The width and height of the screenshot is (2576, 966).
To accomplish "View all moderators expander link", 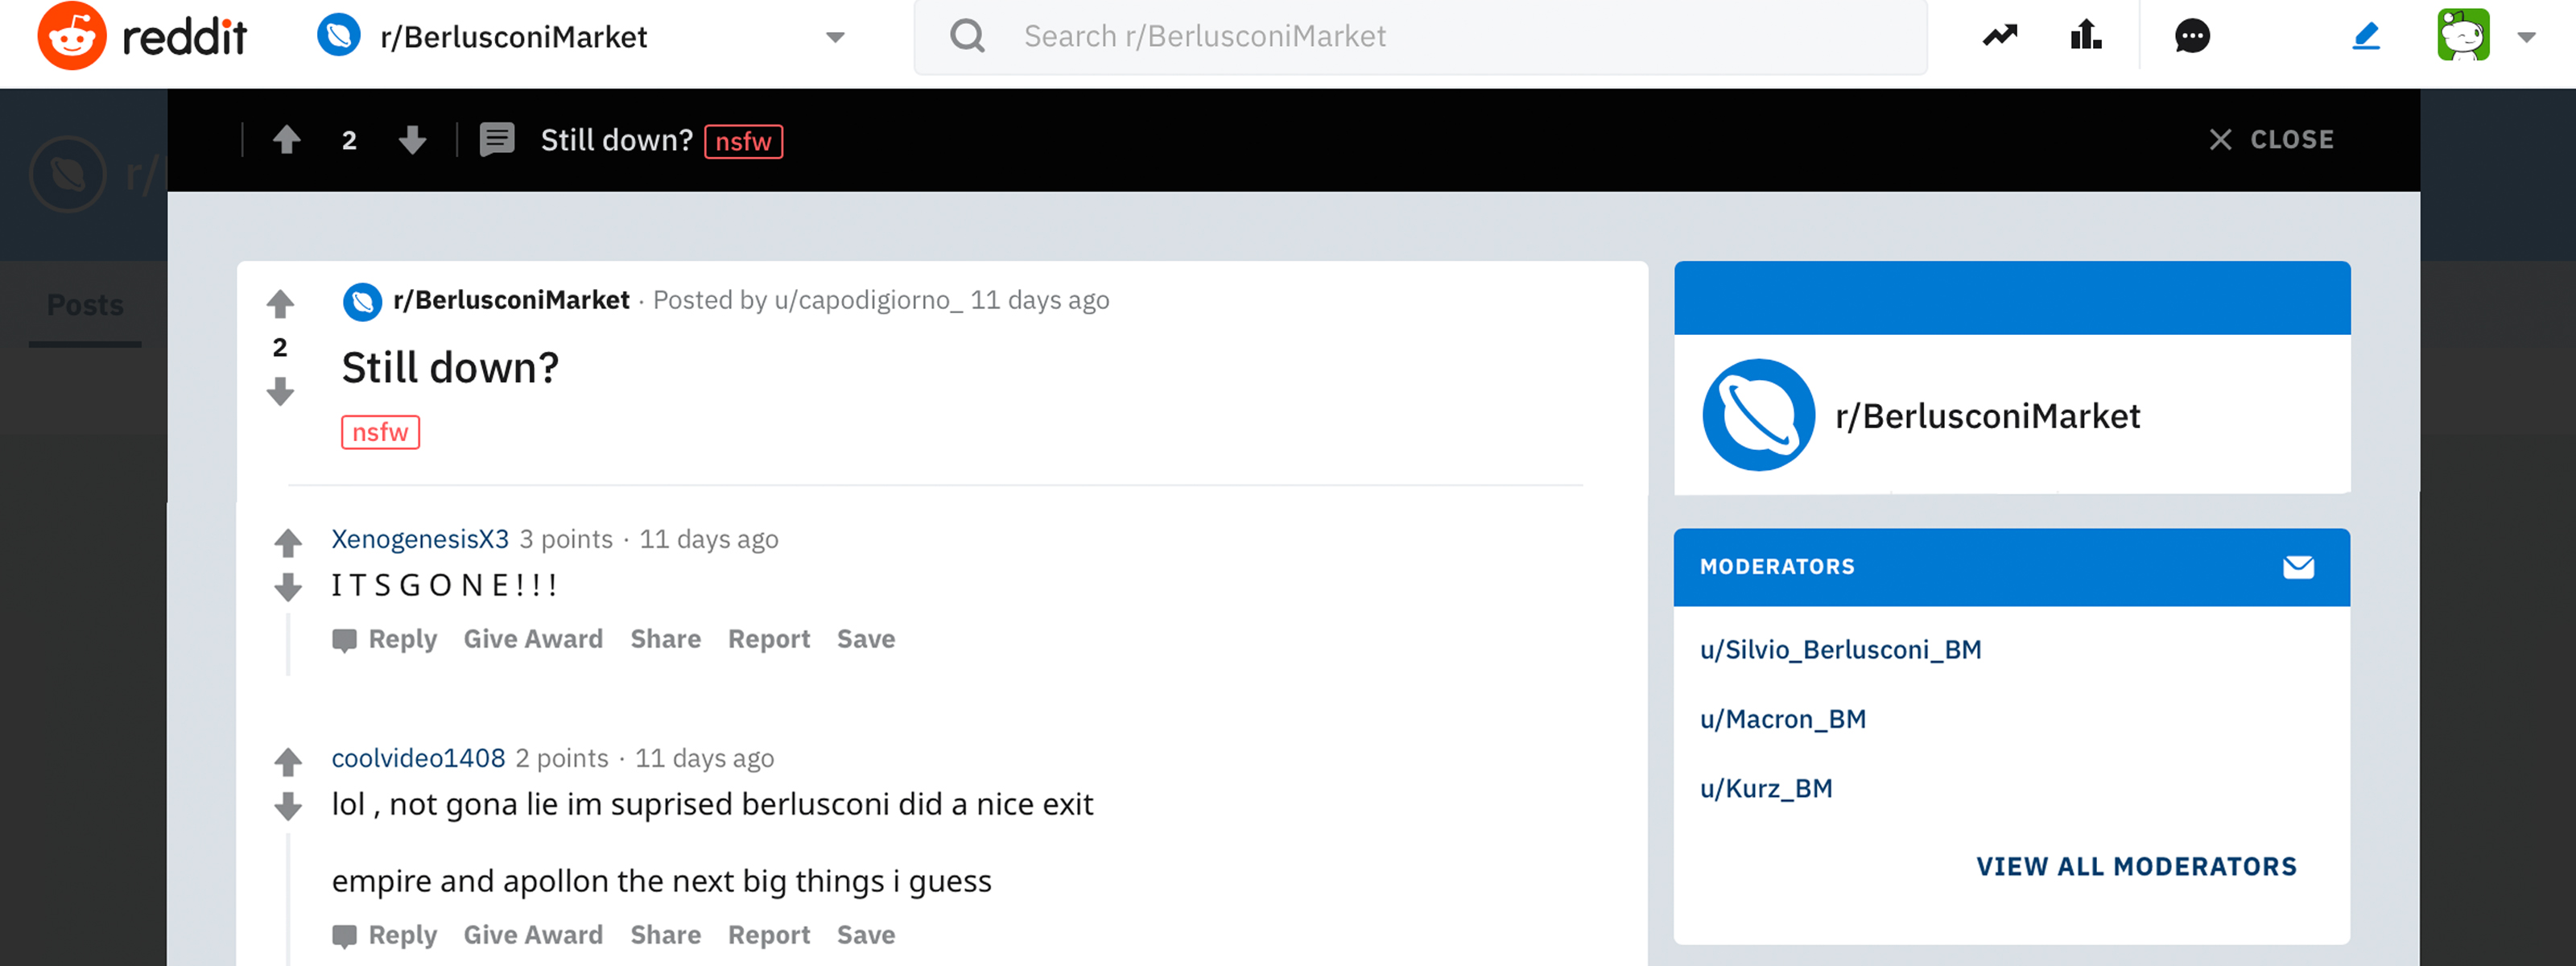I will click(2136, 866).
